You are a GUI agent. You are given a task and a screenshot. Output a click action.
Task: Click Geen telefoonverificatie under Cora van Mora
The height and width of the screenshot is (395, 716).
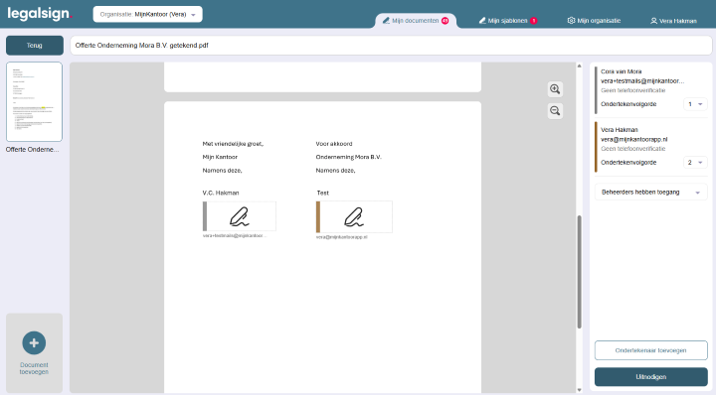tap(632, 90)
